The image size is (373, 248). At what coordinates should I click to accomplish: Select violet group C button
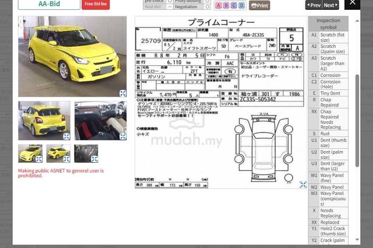click(234, 5)
